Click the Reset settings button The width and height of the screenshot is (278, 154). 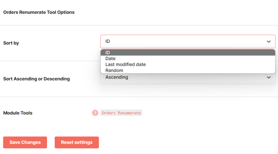(x=77, y=142)
